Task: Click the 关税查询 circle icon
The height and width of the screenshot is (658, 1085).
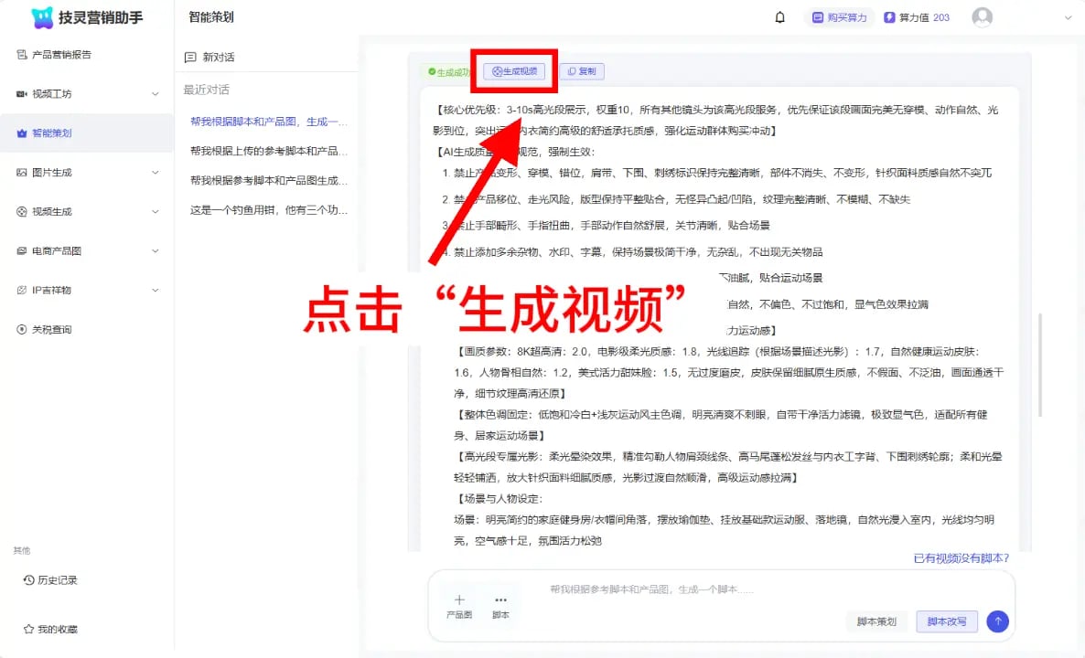Action: tap(21, 329)
